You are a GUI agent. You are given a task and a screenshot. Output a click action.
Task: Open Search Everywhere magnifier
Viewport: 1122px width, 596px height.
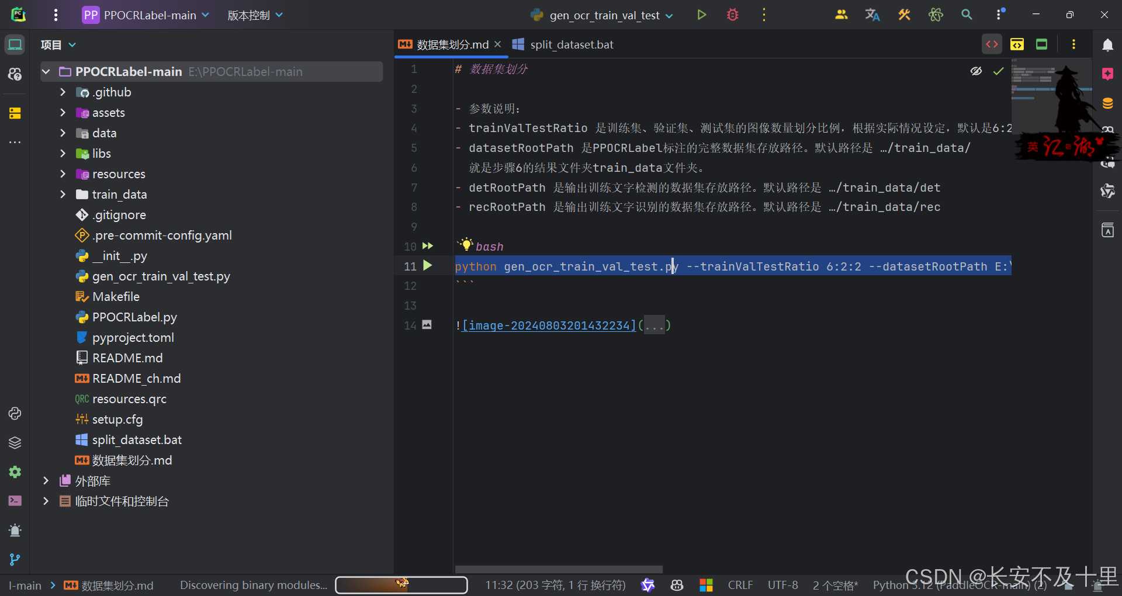[x=967, y=15]
